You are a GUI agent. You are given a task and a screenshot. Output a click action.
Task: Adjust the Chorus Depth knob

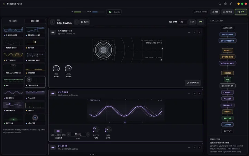[x=96, y=130]
